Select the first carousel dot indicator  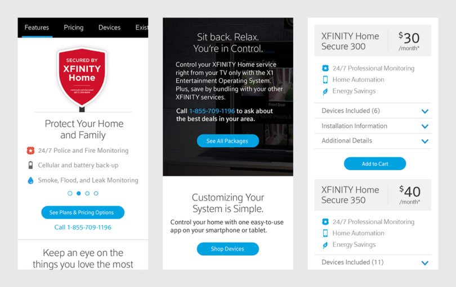click(70, 193)
